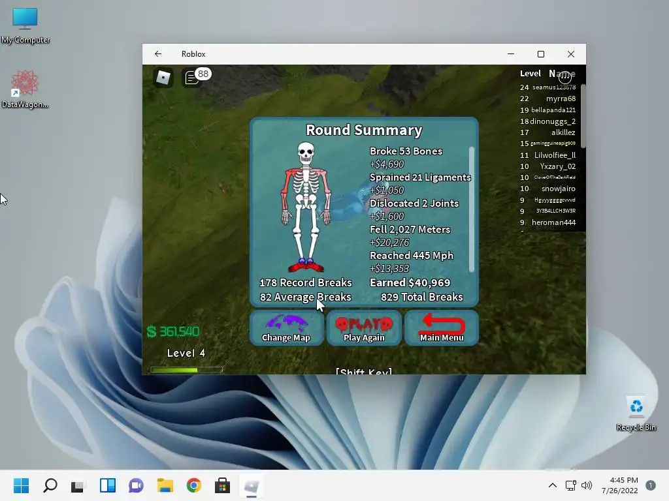The height and width of the screenshot is (501, 669).
Task: Open the Teams Chat taskbar icon
Action: point(136,485)
